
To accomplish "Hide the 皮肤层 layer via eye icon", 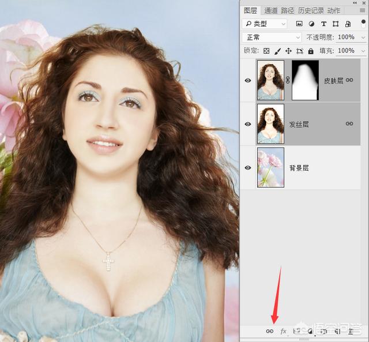I will pos(248,80).
